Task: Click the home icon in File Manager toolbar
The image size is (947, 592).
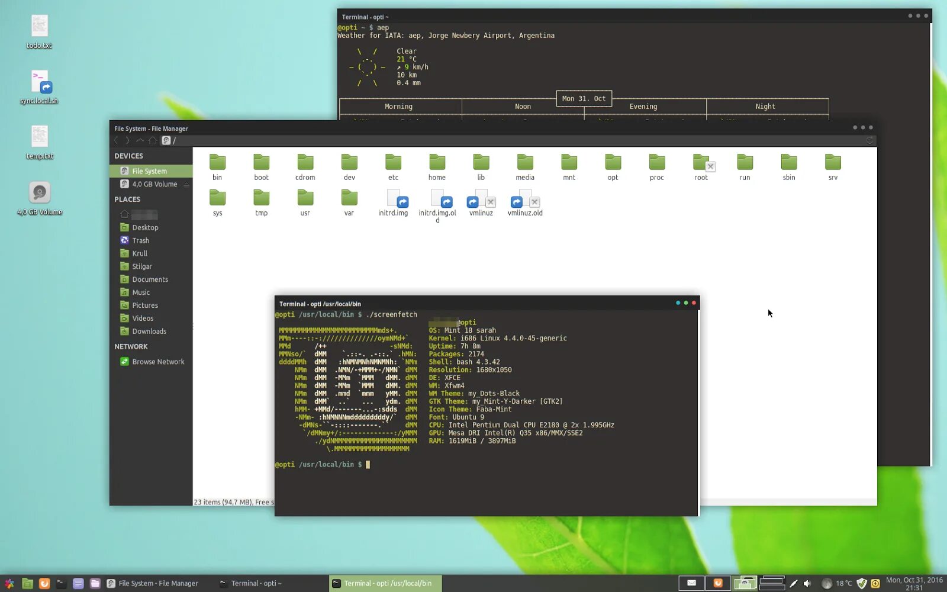Action: pyautogui.click(x=153, y=140)
